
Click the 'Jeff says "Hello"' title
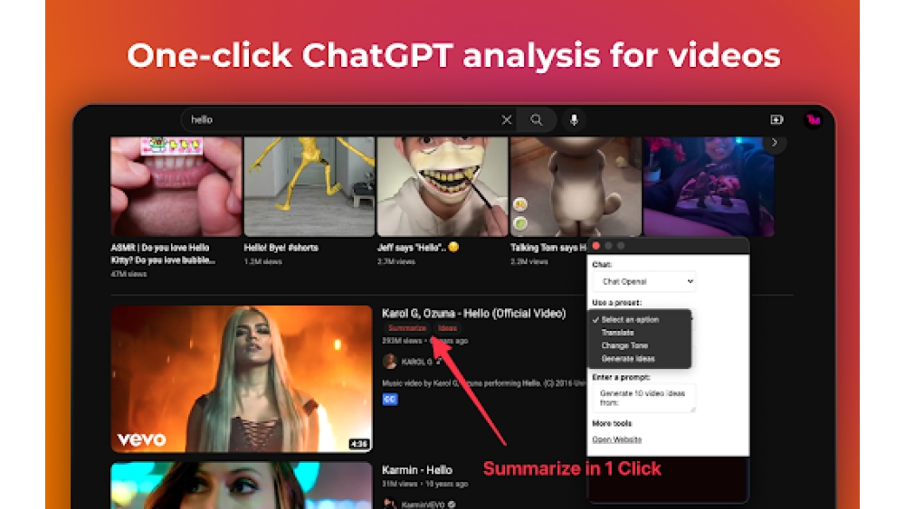click(418, 248)
